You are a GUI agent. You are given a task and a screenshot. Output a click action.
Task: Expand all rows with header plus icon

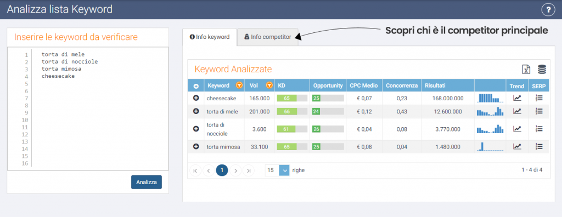(x=196, y=86)
